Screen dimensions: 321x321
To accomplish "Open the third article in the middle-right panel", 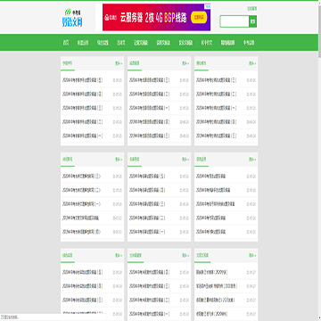I will click(215, 204).
